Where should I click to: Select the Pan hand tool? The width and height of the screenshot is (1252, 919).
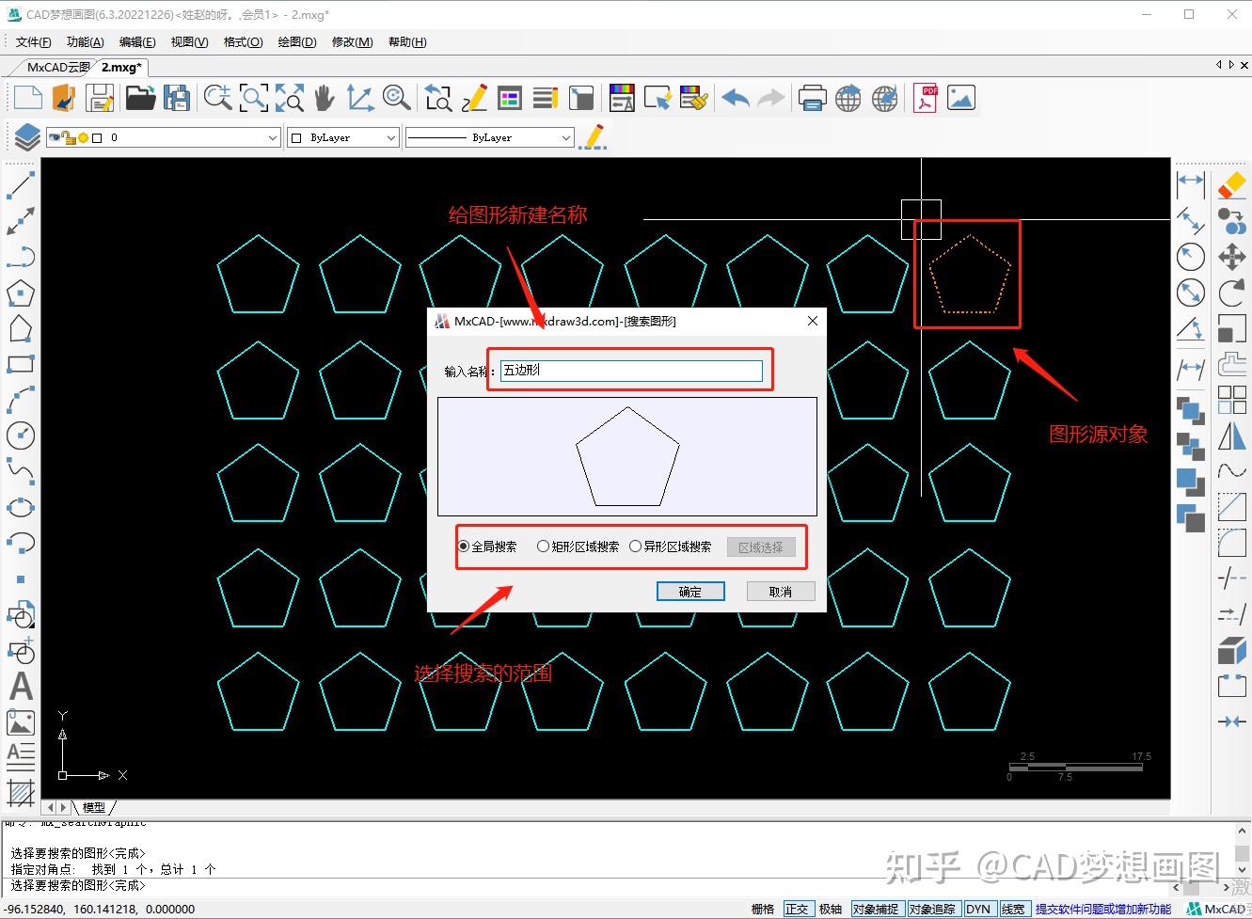click(x=325, y=98)
